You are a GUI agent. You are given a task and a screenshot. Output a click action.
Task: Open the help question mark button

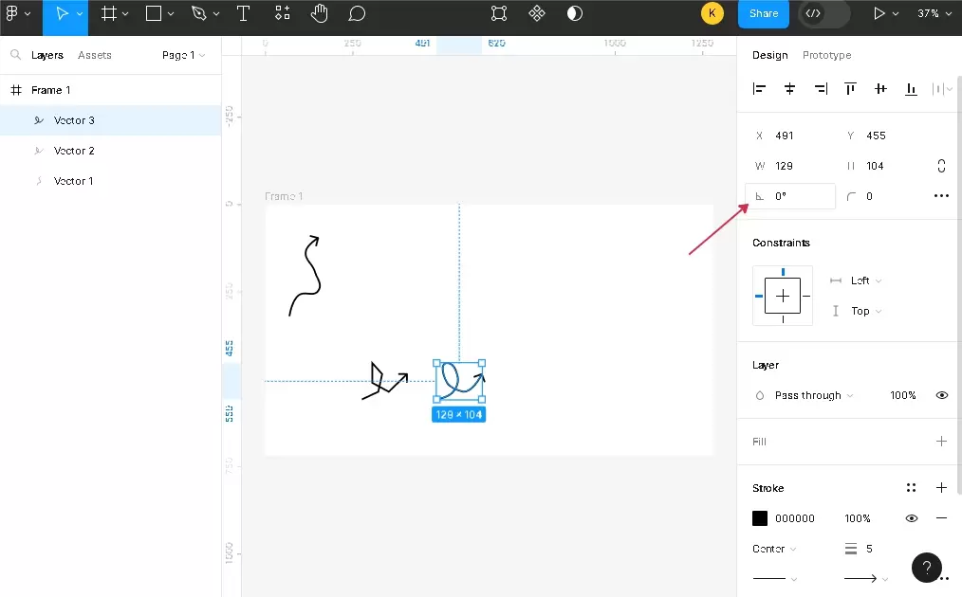coord(927,567)
